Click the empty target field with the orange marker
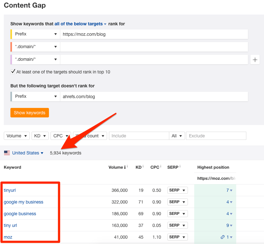 coord(154,47)
